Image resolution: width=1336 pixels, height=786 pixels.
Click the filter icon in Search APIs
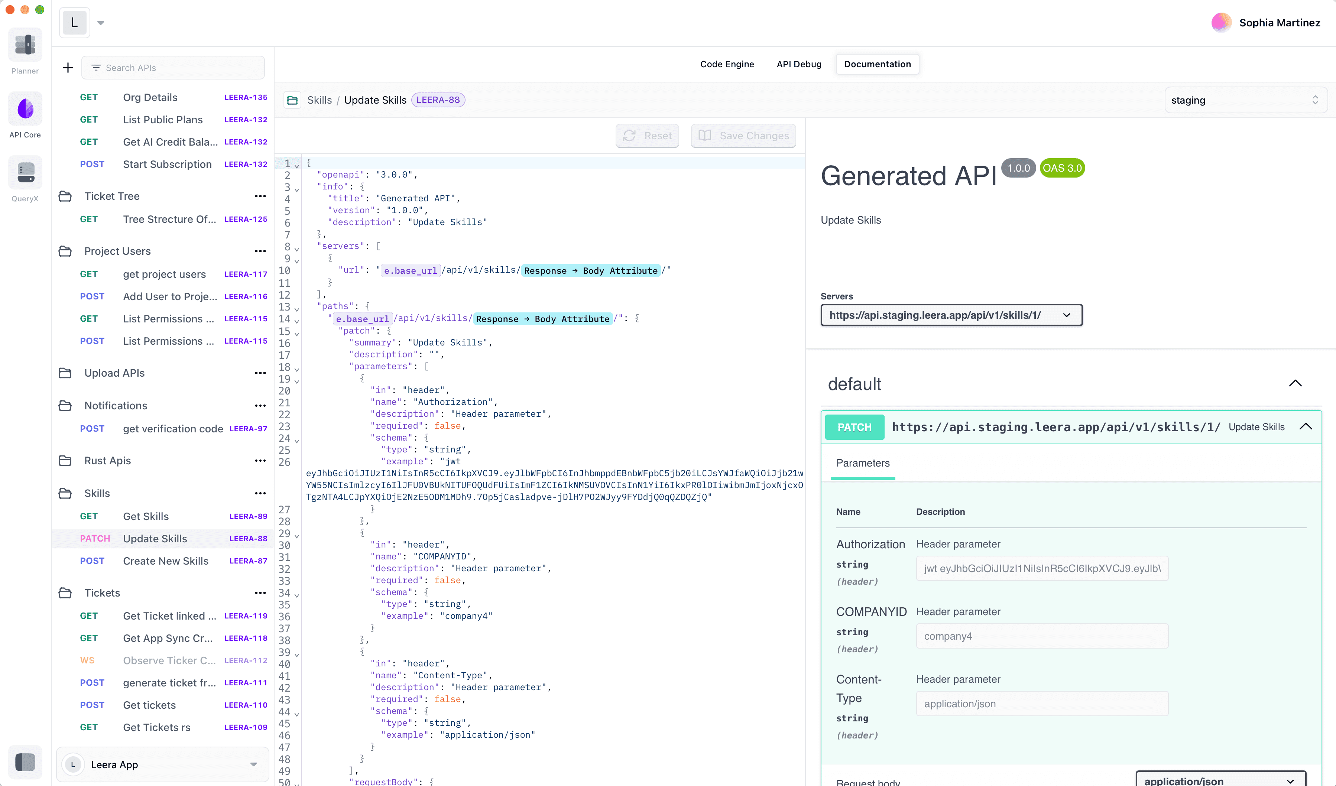click(96, 68)
